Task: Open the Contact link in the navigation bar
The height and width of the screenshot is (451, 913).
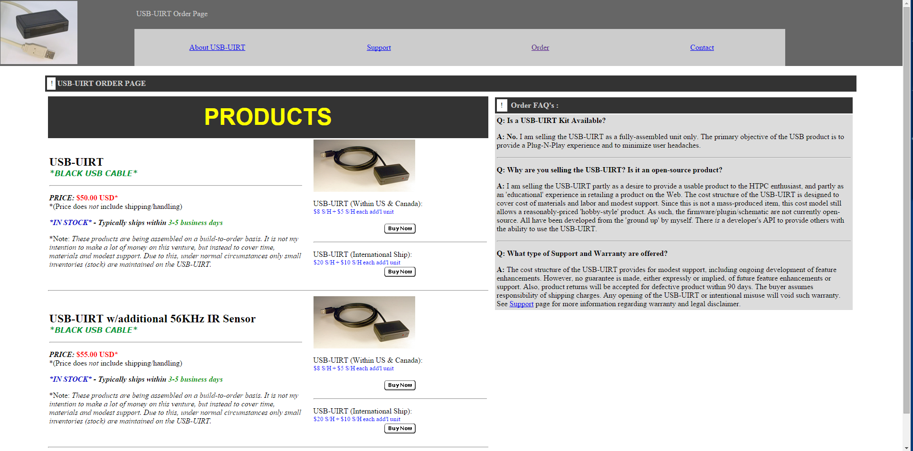Action: coord(702,47)
